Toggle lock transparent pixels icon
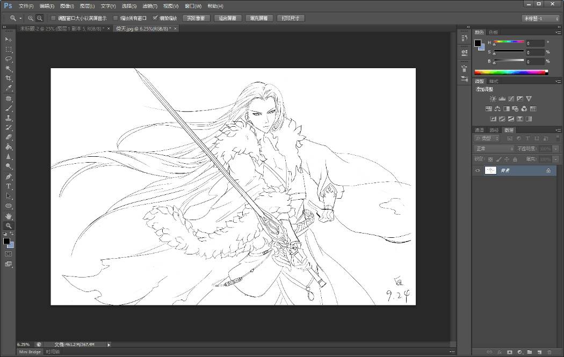This screenshot has height=357, width=564. point(490,159)
